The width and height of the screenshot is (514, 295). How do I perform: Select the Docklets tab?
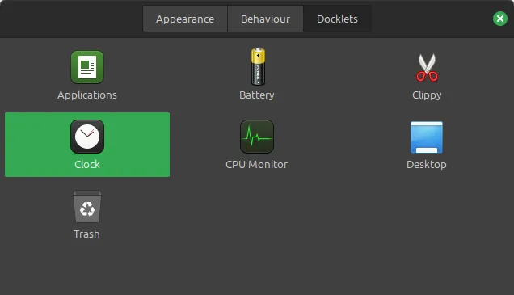pos(337,19)
